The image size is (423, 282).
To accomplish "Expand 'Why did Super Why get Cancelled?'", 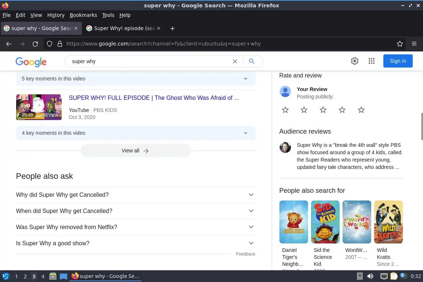I will click(x=136, y=195).
